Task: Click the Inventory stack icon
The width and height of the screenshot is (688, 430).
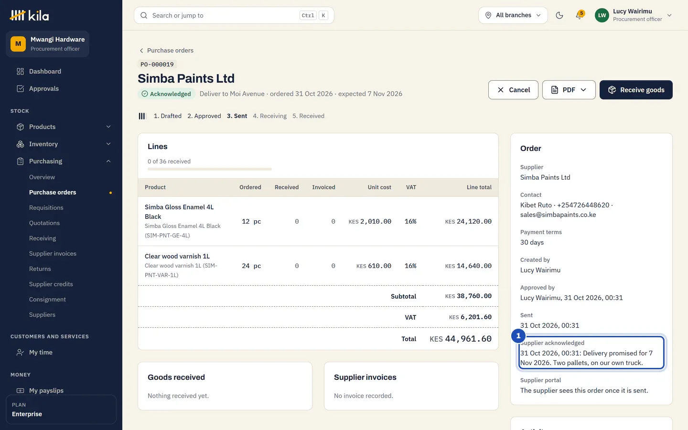Action: click(20, 144)
